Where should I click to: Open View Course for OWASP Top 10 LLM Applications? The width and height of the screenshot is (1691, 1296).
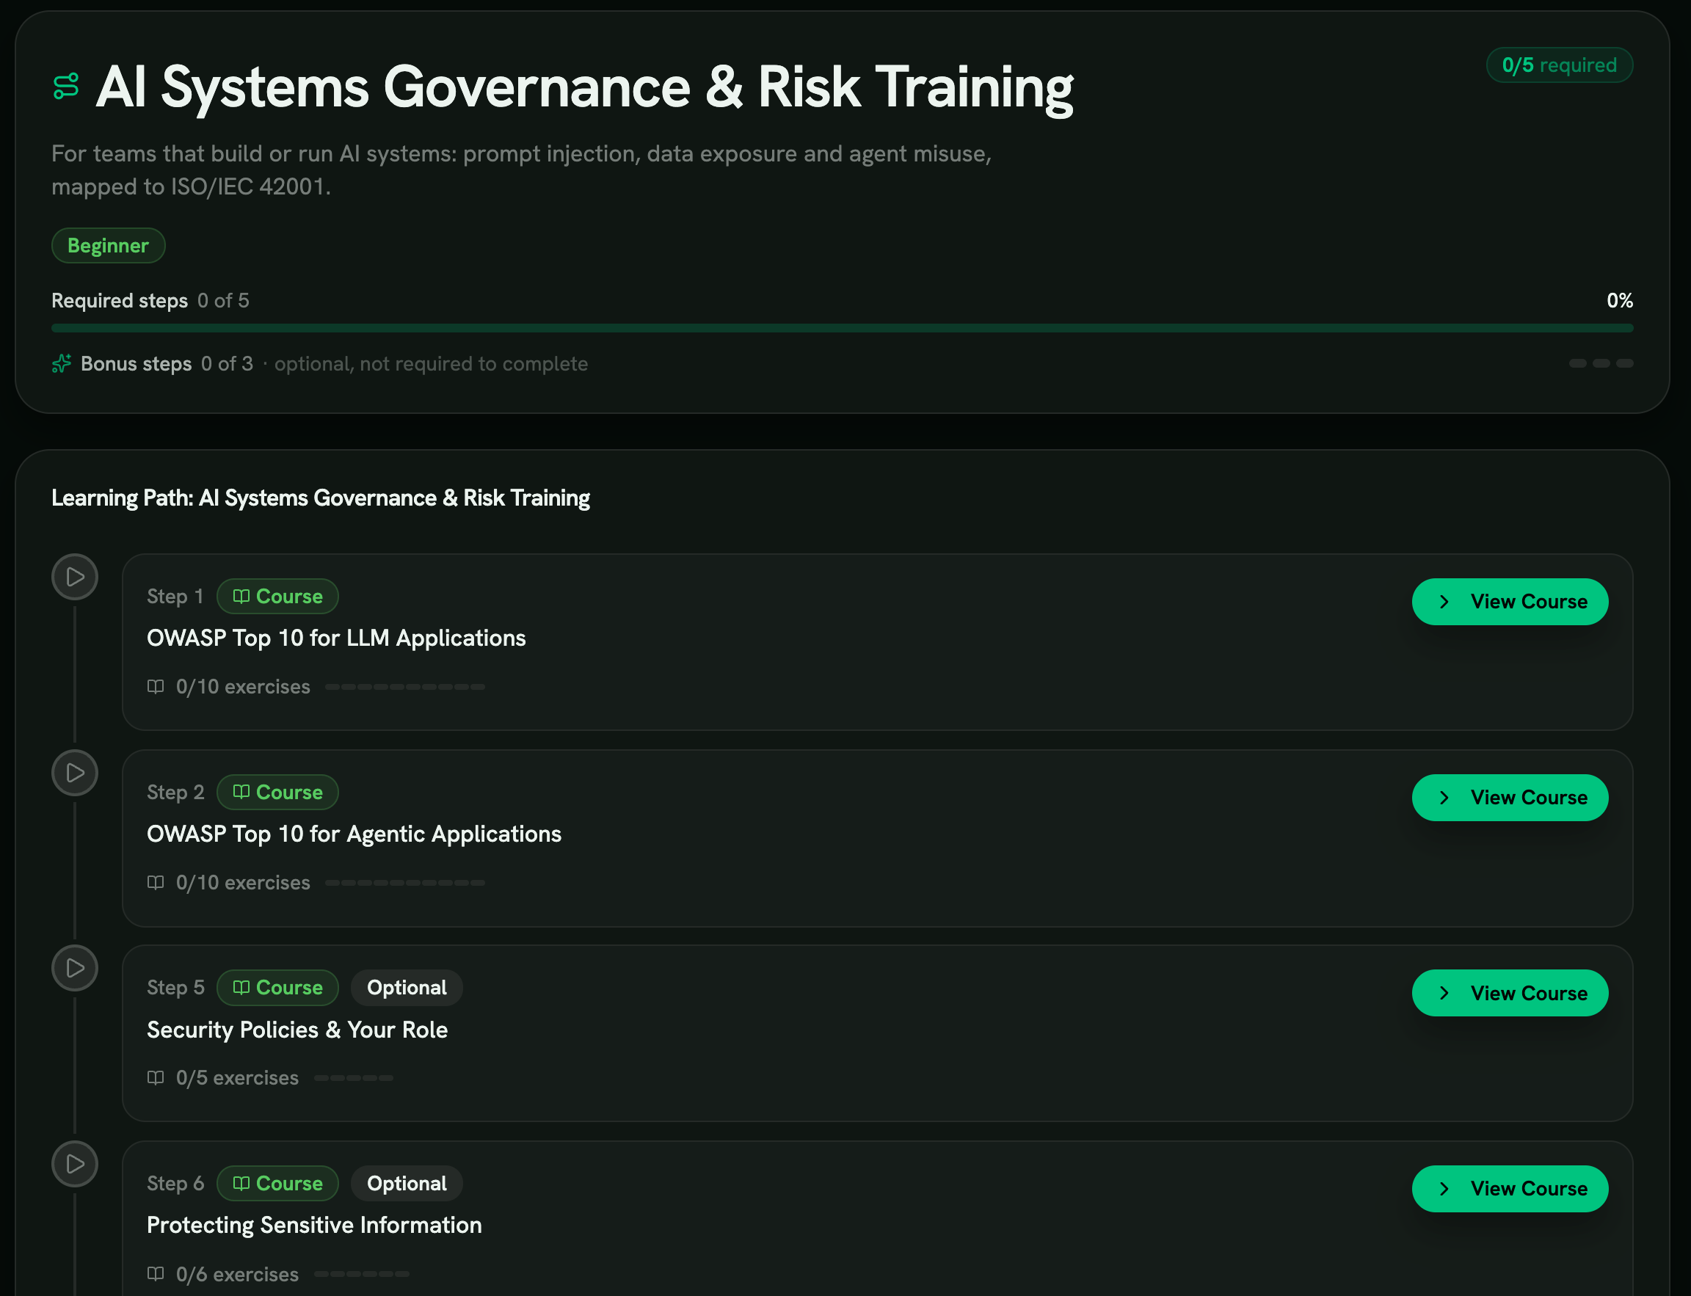[1510, 602]
